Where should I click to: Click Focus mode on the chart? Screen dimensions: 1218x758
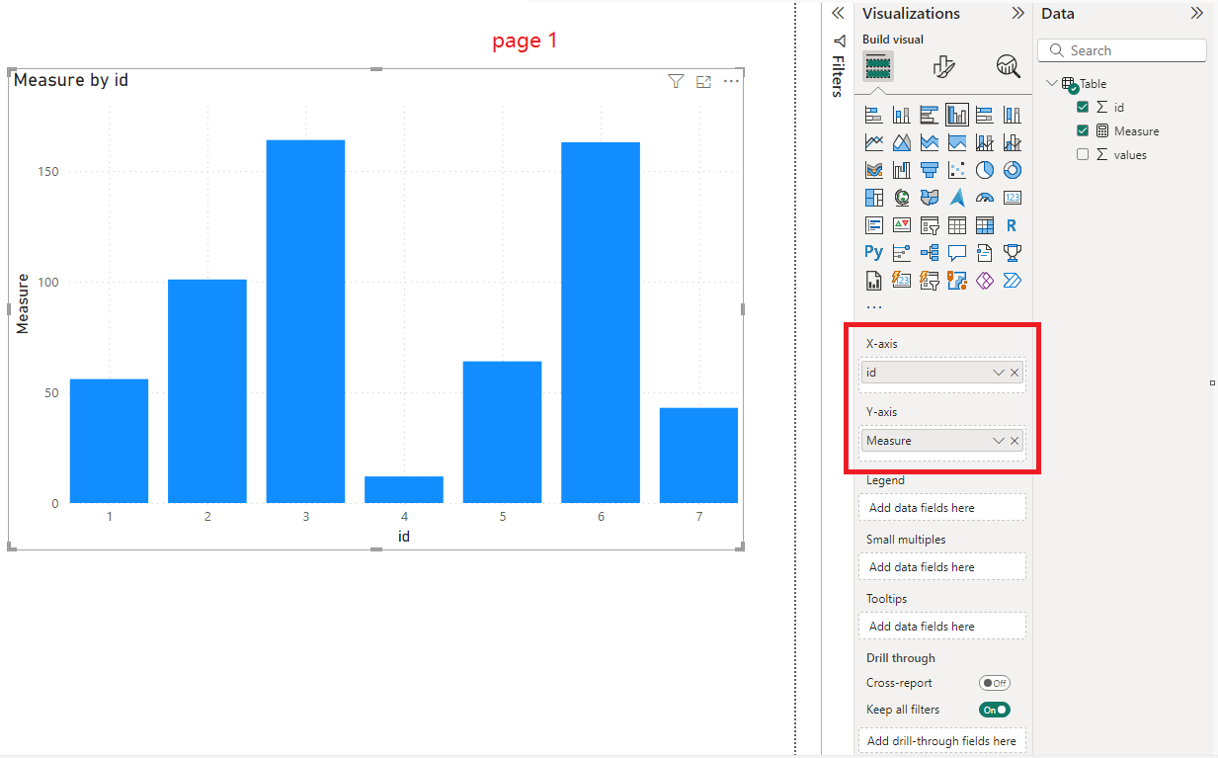pos(703,82)
